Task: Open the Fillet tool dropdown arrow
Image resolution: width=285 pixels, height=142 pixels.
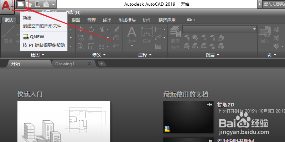Action: click(x=108, y=38)
